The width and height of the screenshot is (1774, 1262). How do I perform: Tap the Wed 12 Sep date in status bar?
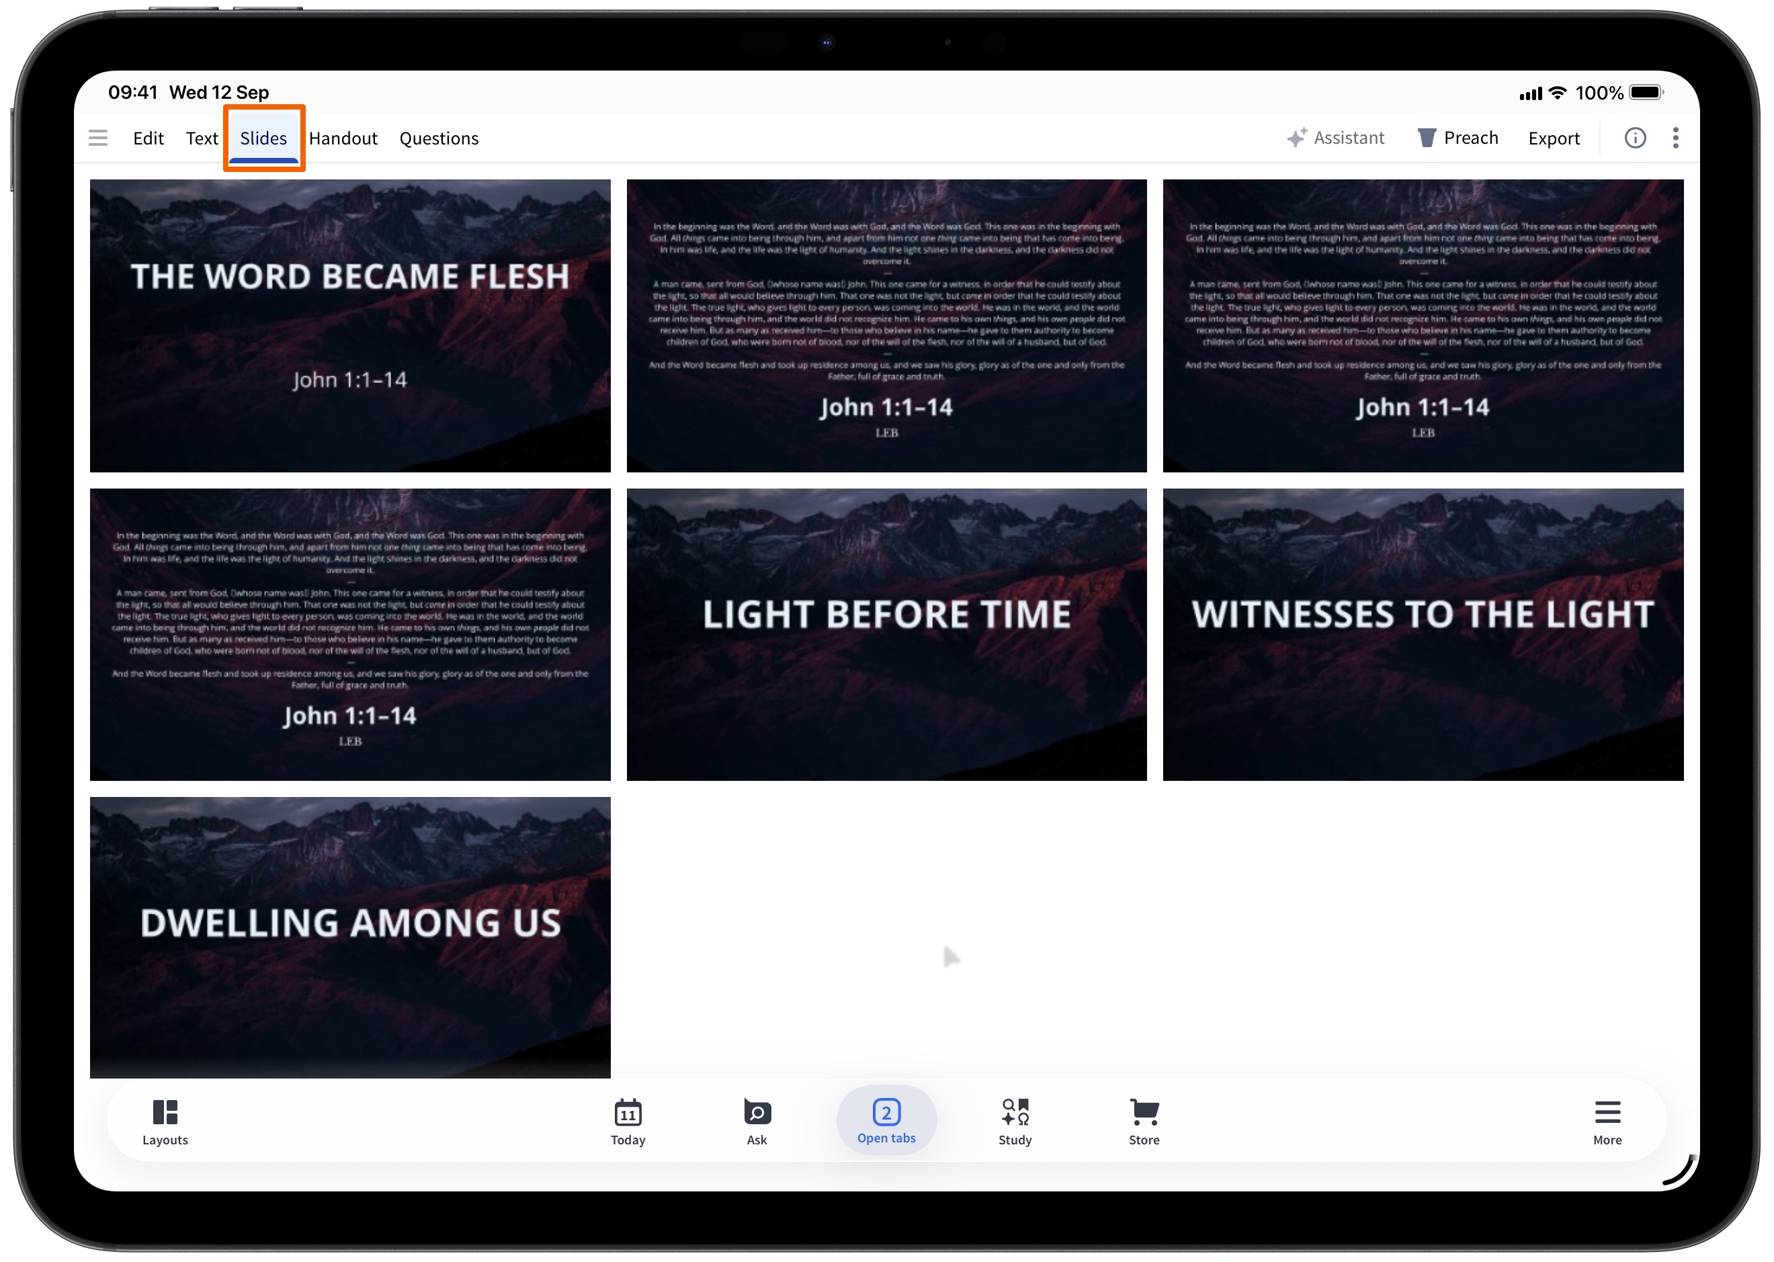click(x=219, y=93)
